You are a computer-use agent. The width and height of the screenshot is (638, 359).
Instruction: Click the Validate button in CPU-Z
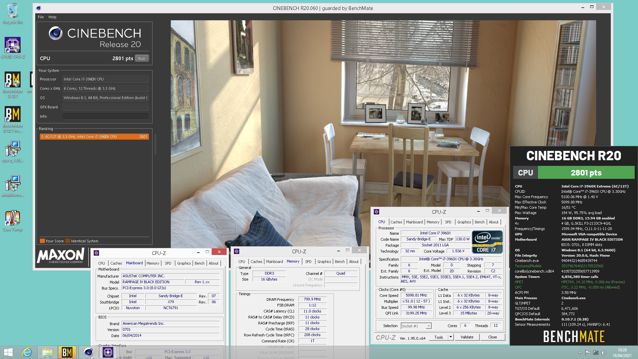pos(467,337)
